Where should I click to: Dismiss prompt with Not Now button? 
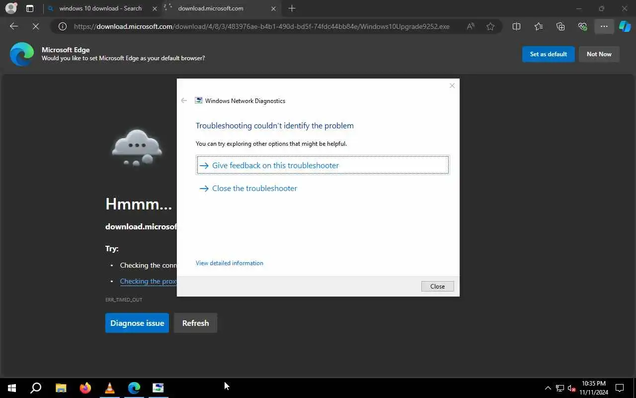pyautogui.click(x=599, y=54)
